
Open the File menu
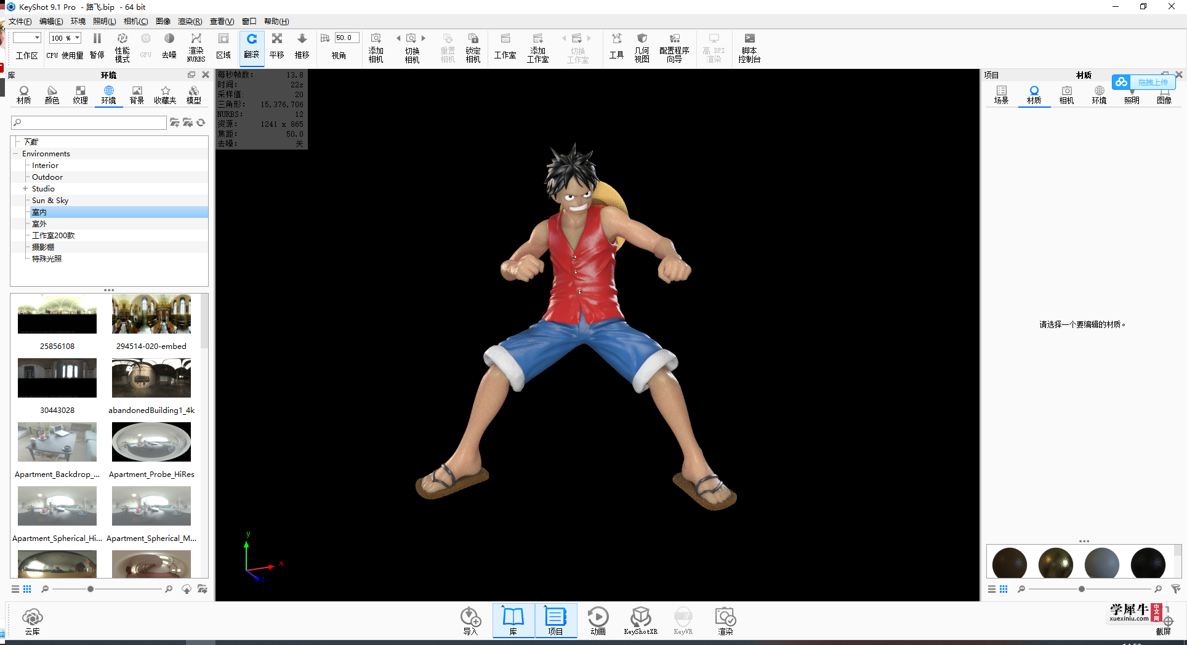pos(20,22)
